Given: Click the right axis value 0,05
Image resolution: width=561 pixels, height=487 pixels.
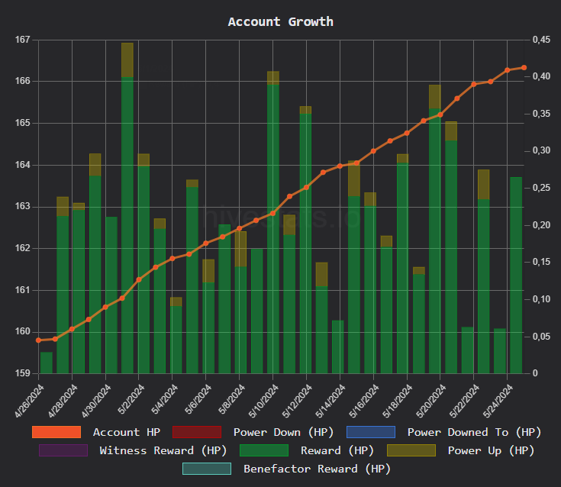Looking at the screenshot, I should (x=542, y=337).
